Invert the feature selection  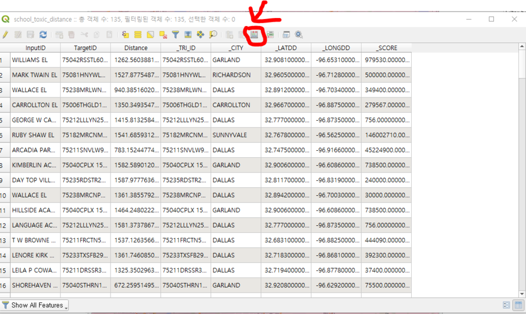click(150, 34)
